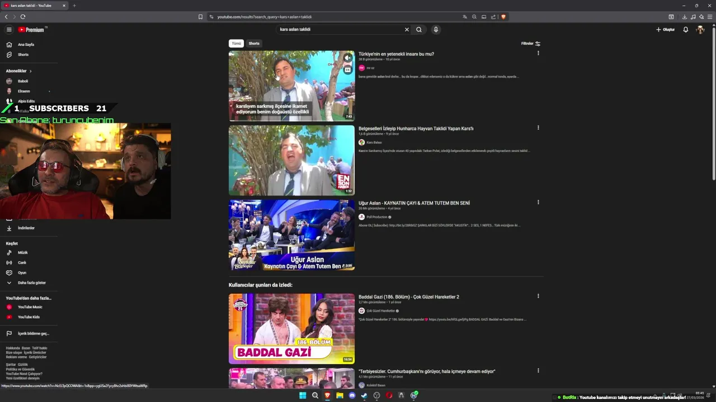Expand the Abonelikler section arrow
The image size is (716, 402).
click(x=30, y=71)
